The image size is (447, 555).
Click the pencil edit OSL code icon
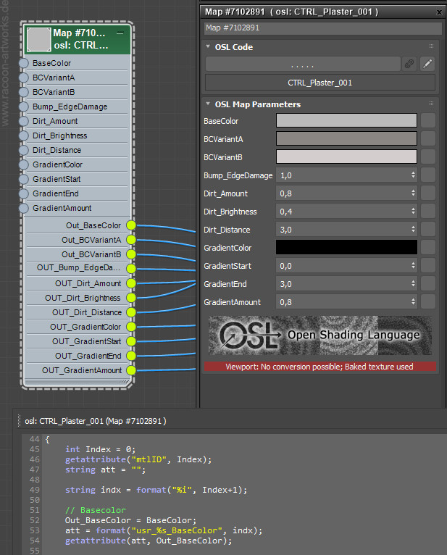point(427,64)
